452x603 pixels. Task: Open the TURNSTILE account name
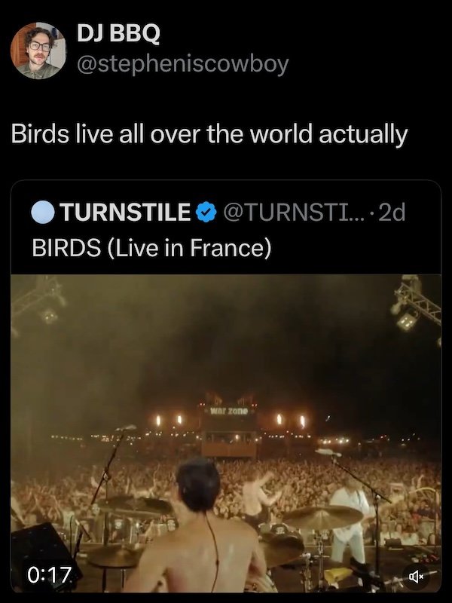click(x=124, y=213)
